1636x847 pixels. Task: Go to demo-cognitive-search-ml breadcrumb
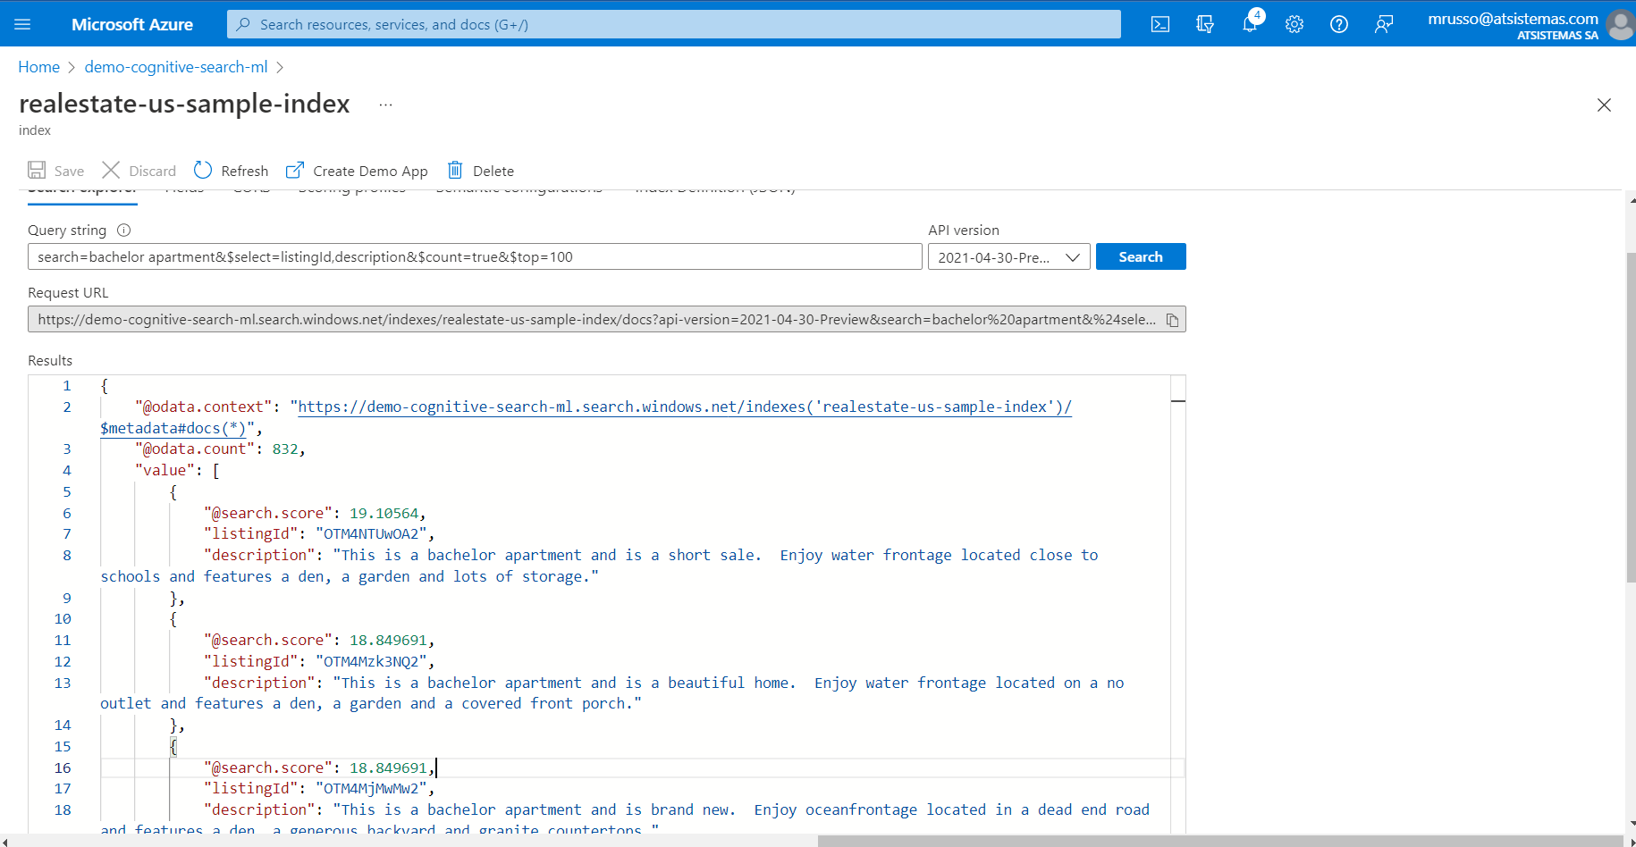click(176, 67)
